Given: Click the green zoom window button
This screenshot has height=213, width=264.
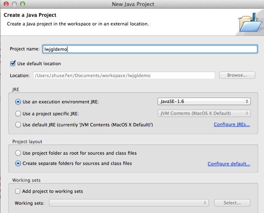Looking at the screenshot, I should pos(23,4).
